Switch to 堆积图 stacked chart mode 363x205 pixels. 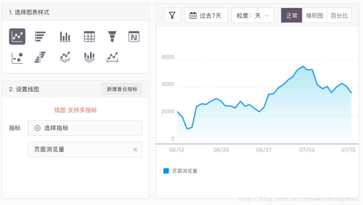pyautogui.click(x=314, y=15)
